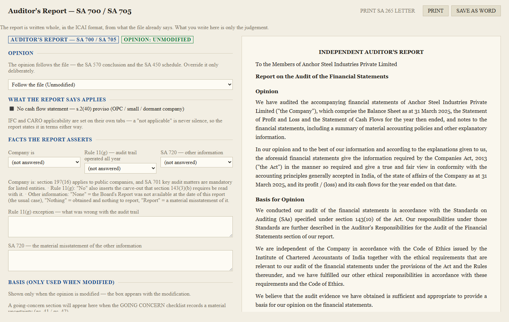Click the page title 'Auditor's Report — SA 700 / SA 705'
The image size is (509, 322).
(x=70, y=11)
